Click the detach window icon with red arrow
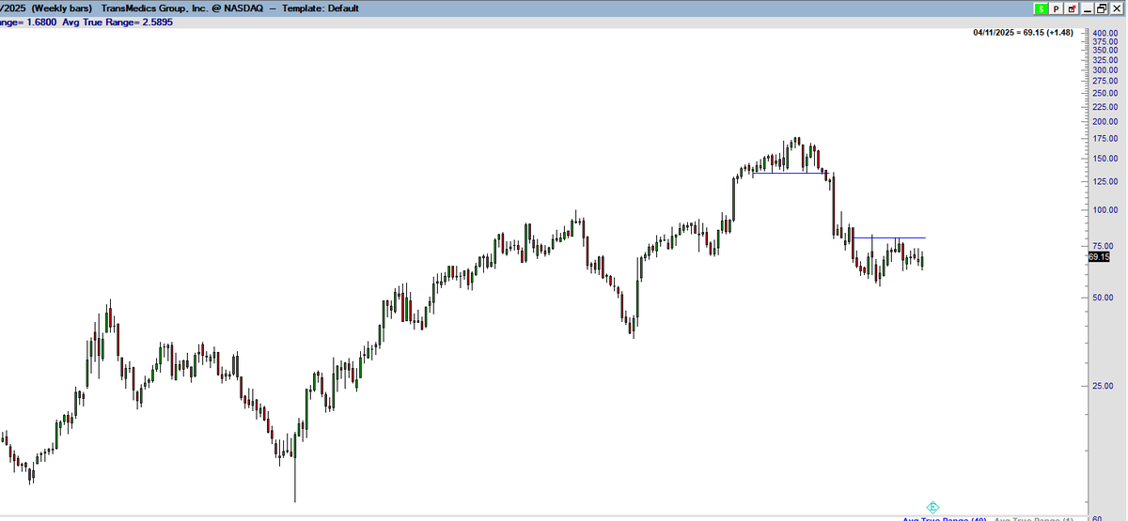Viewport: 1128px width, 521px height. pyautogui.click(x=1070, y=8)
